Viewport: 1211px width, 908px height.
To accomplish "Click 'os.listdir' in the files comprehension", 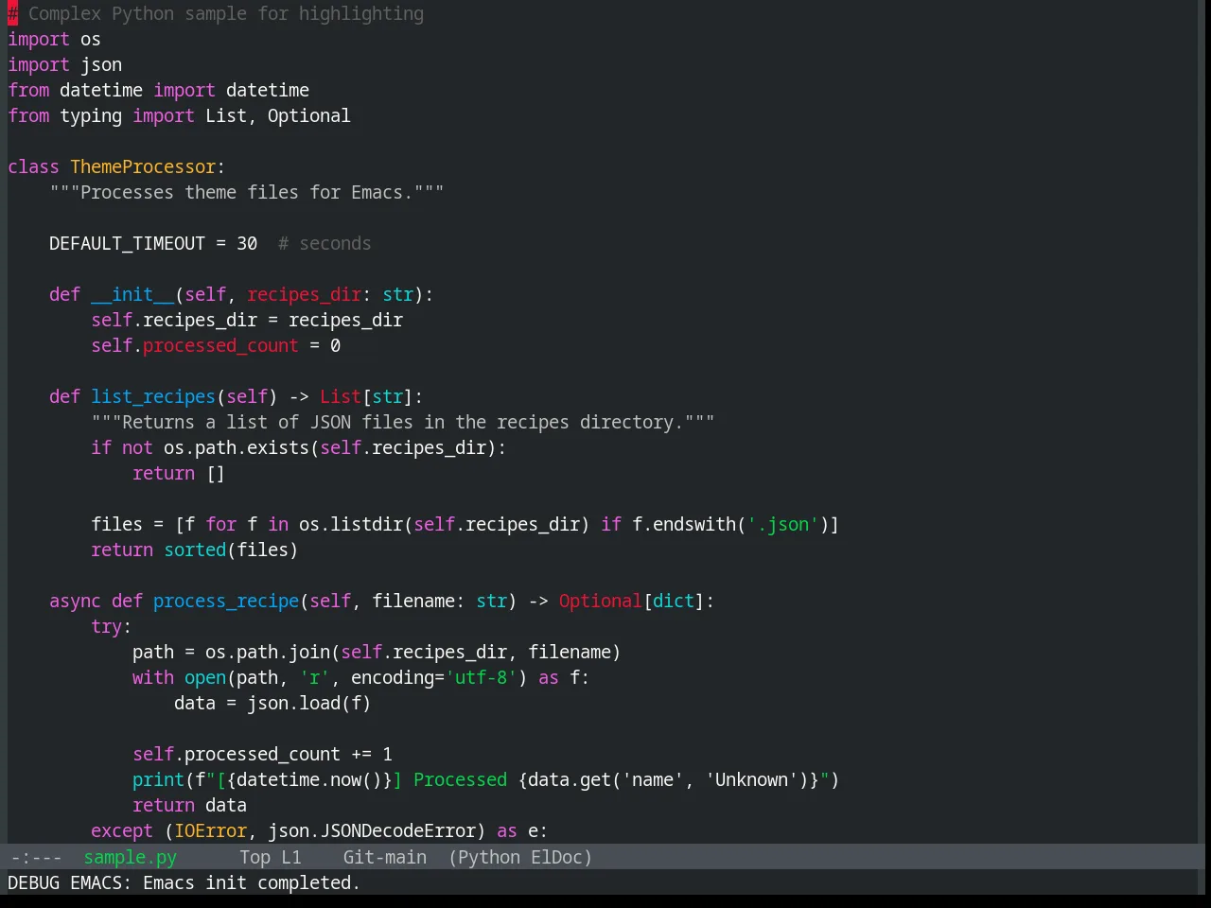I will [351, 524].
